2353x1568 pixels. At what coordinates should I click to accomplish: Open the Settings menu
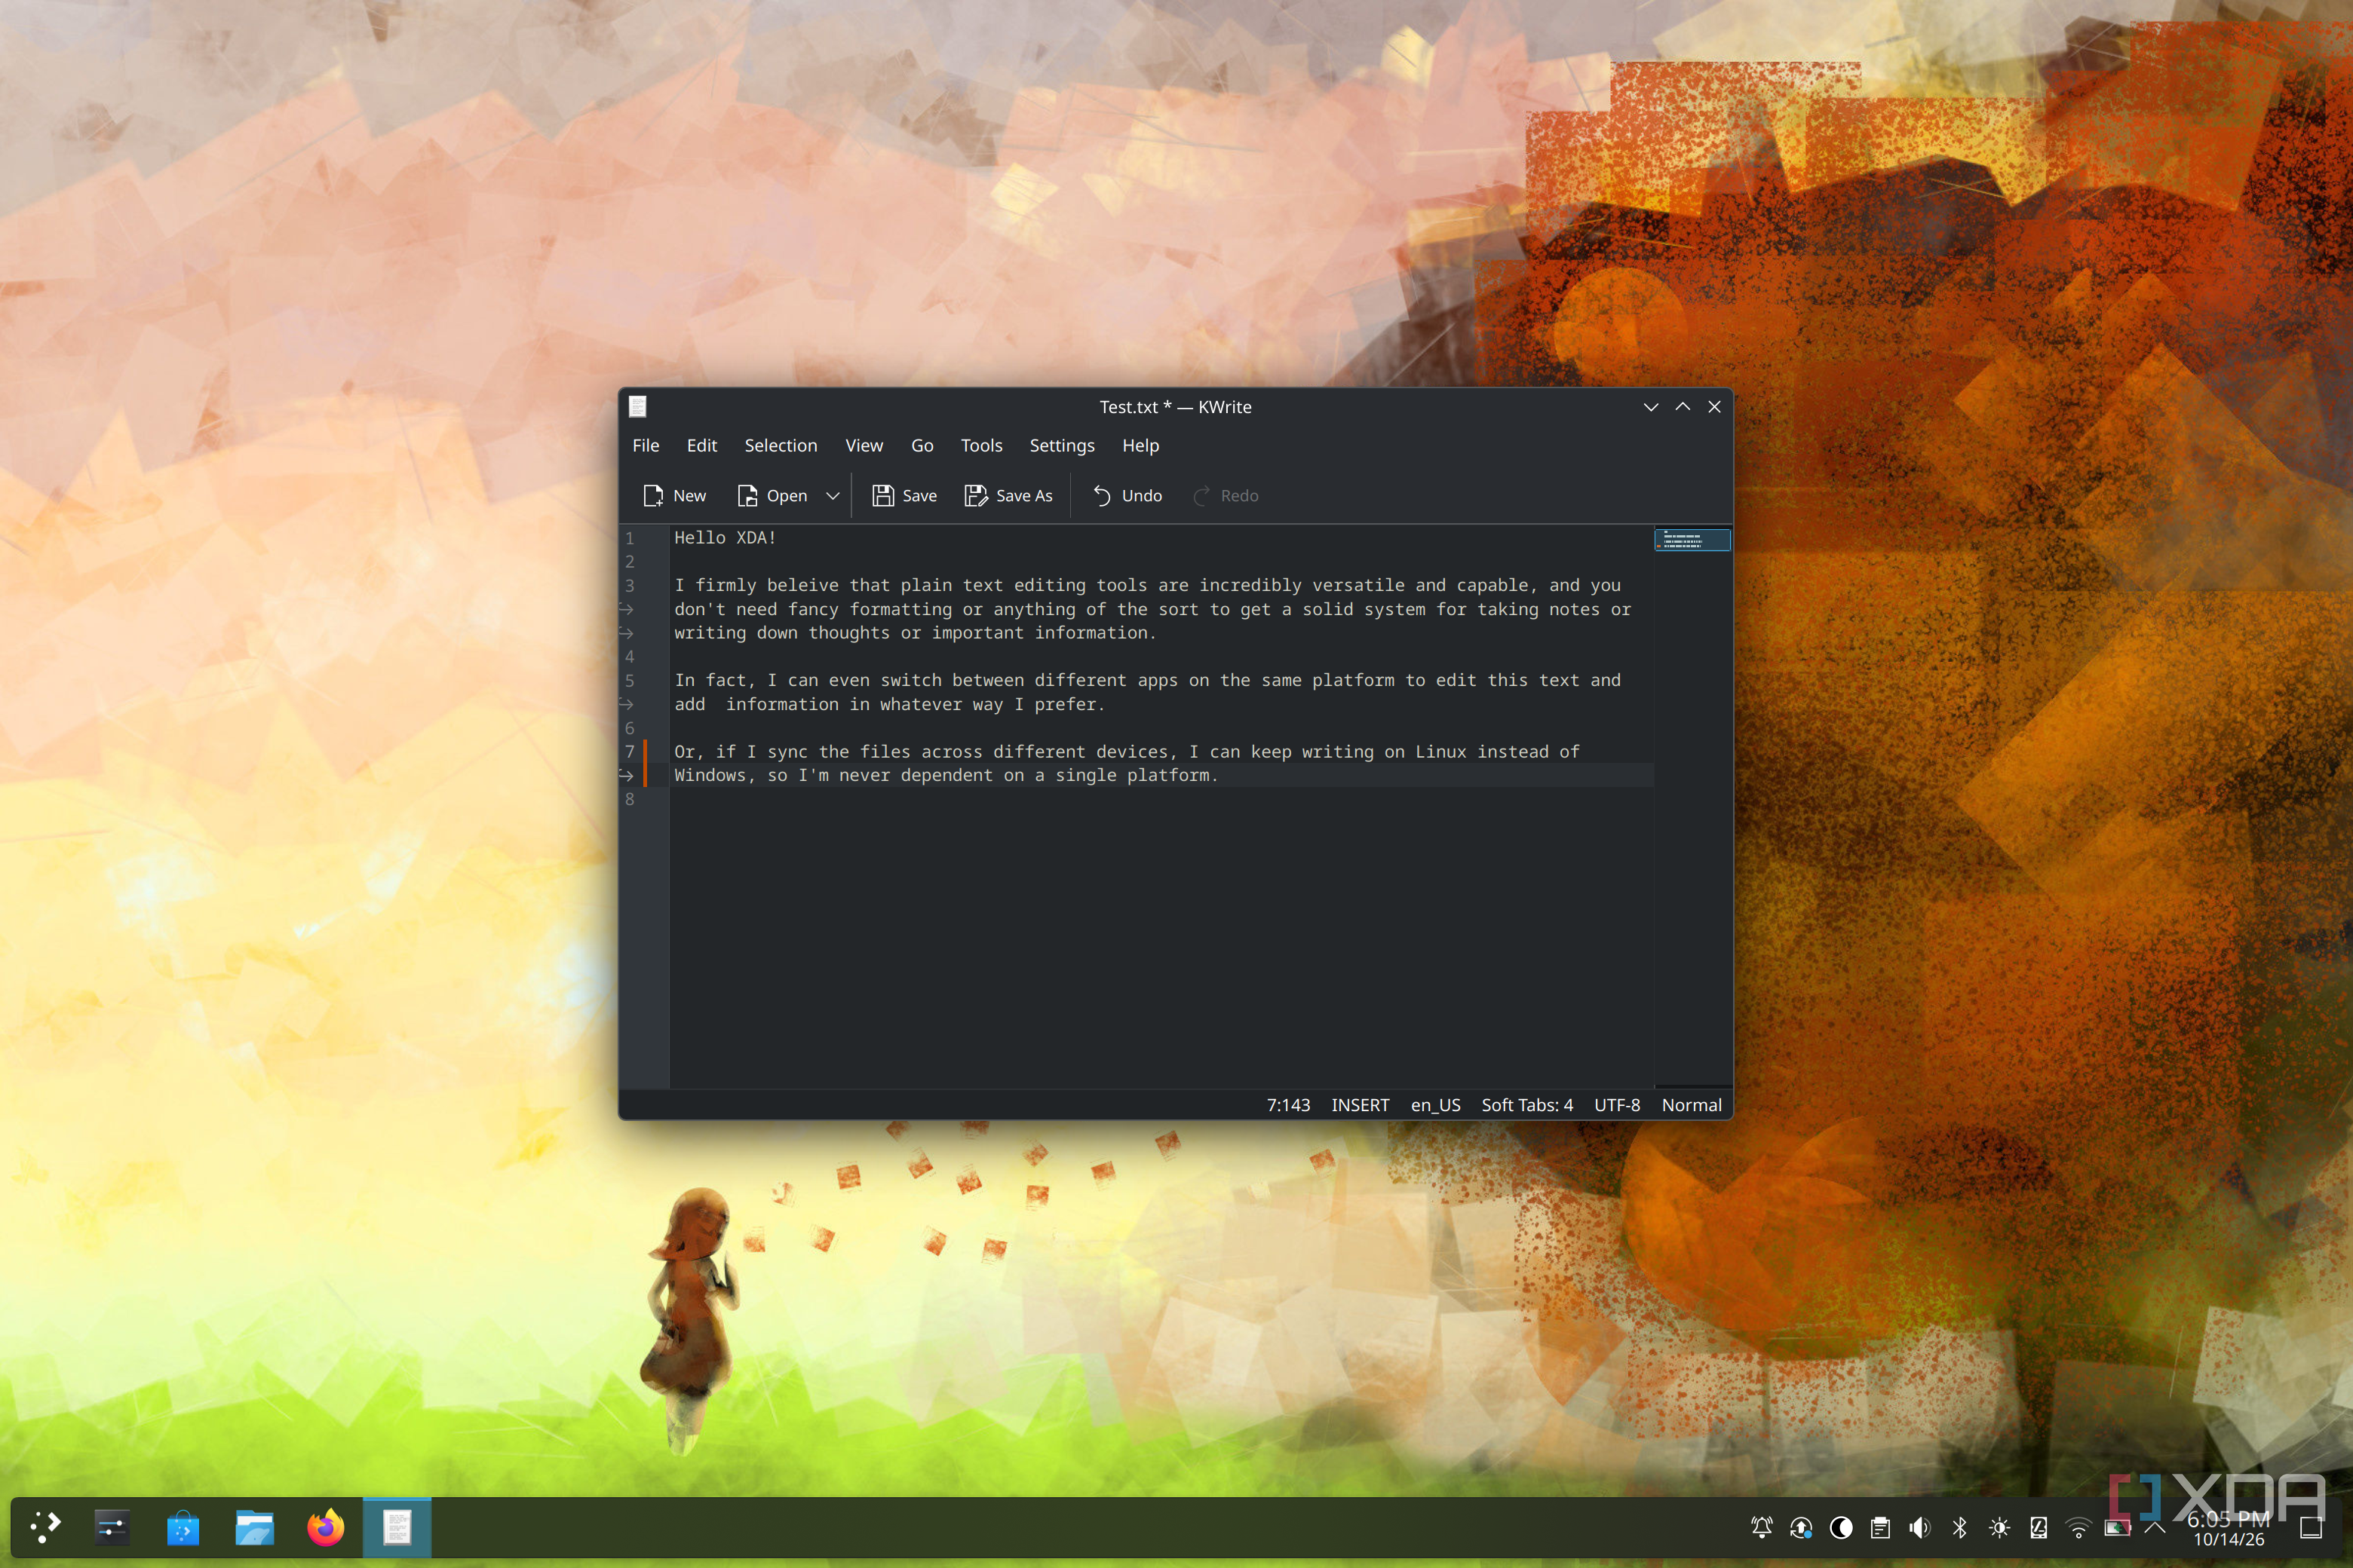1061,446
